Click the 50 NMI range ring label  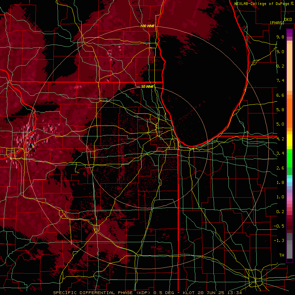pyautogui.click(x=147, y=87)
